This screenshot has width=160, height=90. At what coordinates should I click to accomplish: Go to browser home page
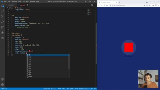coord(107,5)
